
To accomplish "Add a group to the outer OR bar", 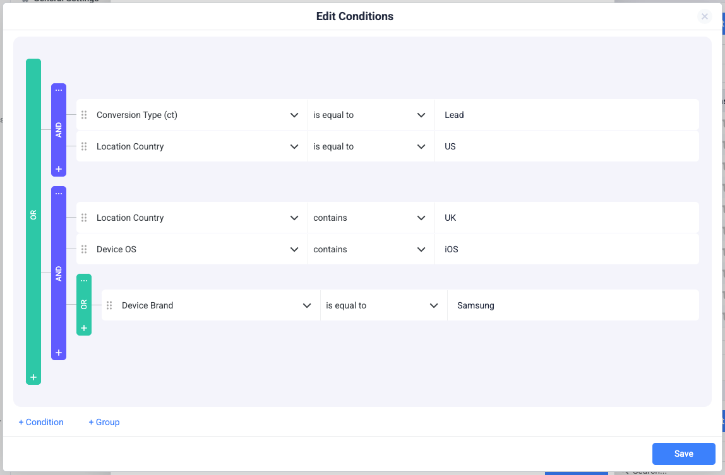I will click(33, 377).
